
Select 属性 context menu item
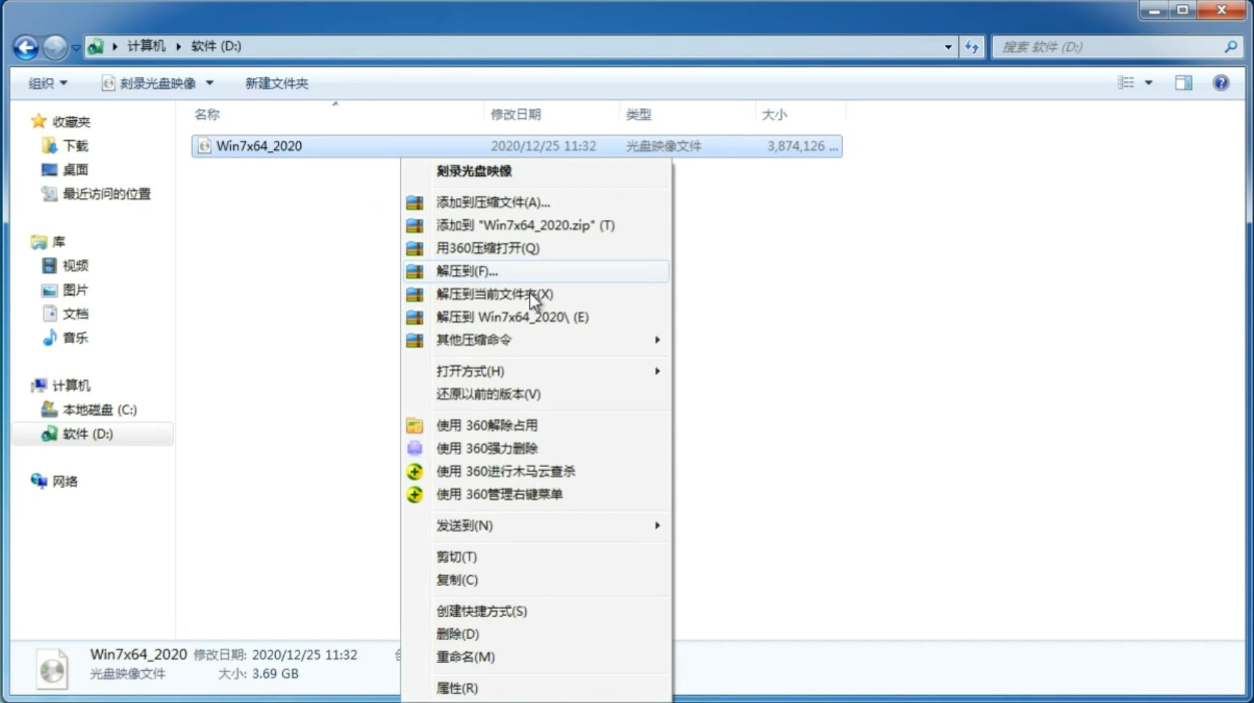pos(456,688)
